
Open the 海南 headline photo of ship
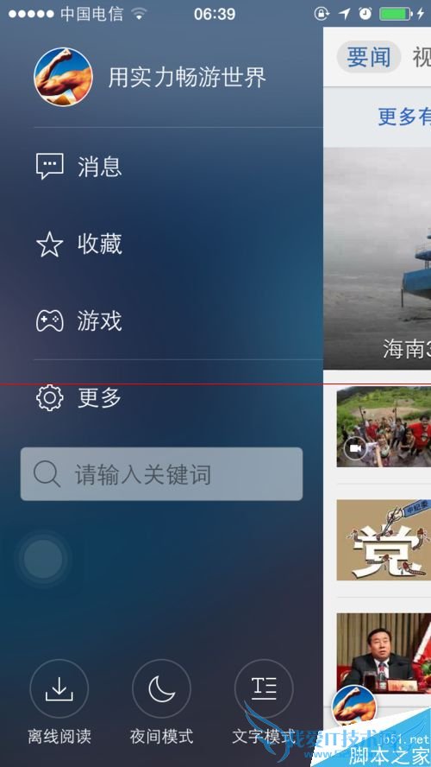click(377, 258)
